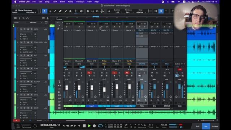Mute the FLOOR track
The image size is (231, 130).
(x=21, y=82)
